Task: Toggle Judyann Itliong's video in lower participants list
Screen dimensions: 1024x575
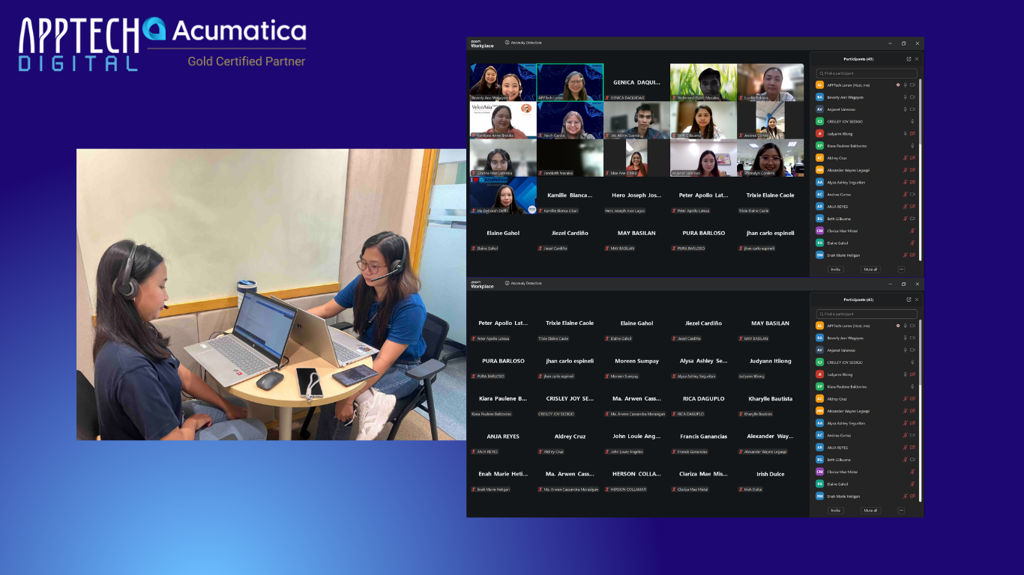Action: 913,374
